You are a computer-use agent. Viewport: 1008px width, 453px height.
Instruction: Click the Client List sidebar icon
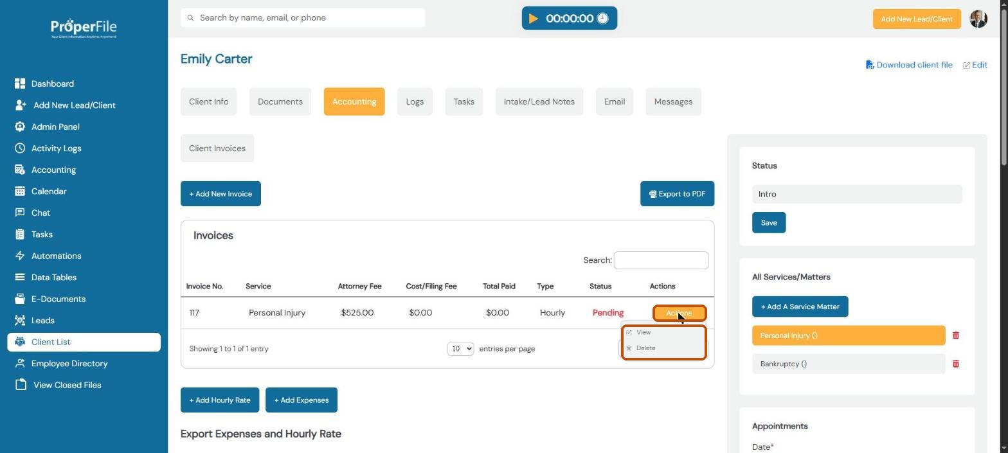click(x=20, y=342)
